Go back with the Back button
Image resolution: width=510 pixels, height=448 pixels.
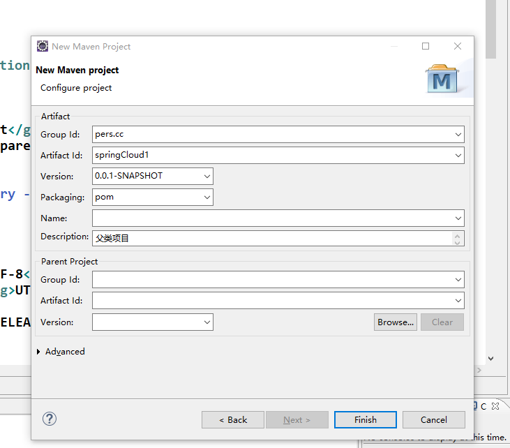pos(233,419)
